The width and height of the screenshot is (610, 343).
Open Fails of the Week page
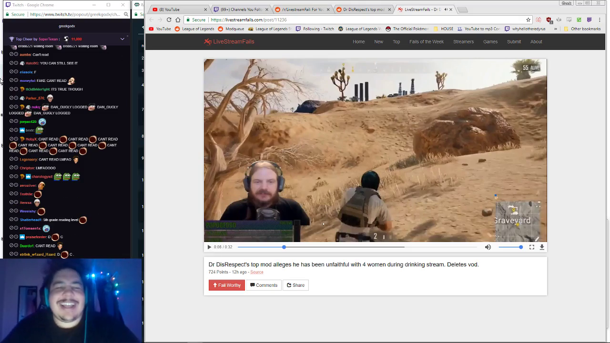pos(427,41)
